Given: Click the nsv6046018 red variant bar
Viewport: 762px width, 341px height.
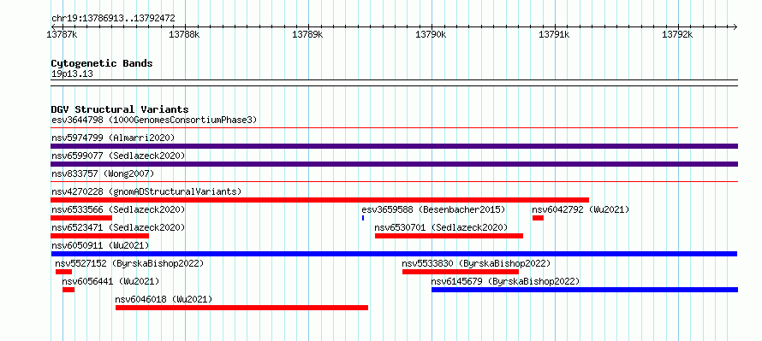Looking at the screenshot, I should click(x=241, y=308).
